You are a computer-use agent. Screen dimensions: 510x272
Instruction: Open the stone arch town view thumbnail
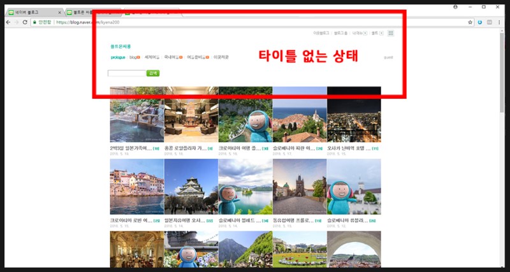point(354,249)
